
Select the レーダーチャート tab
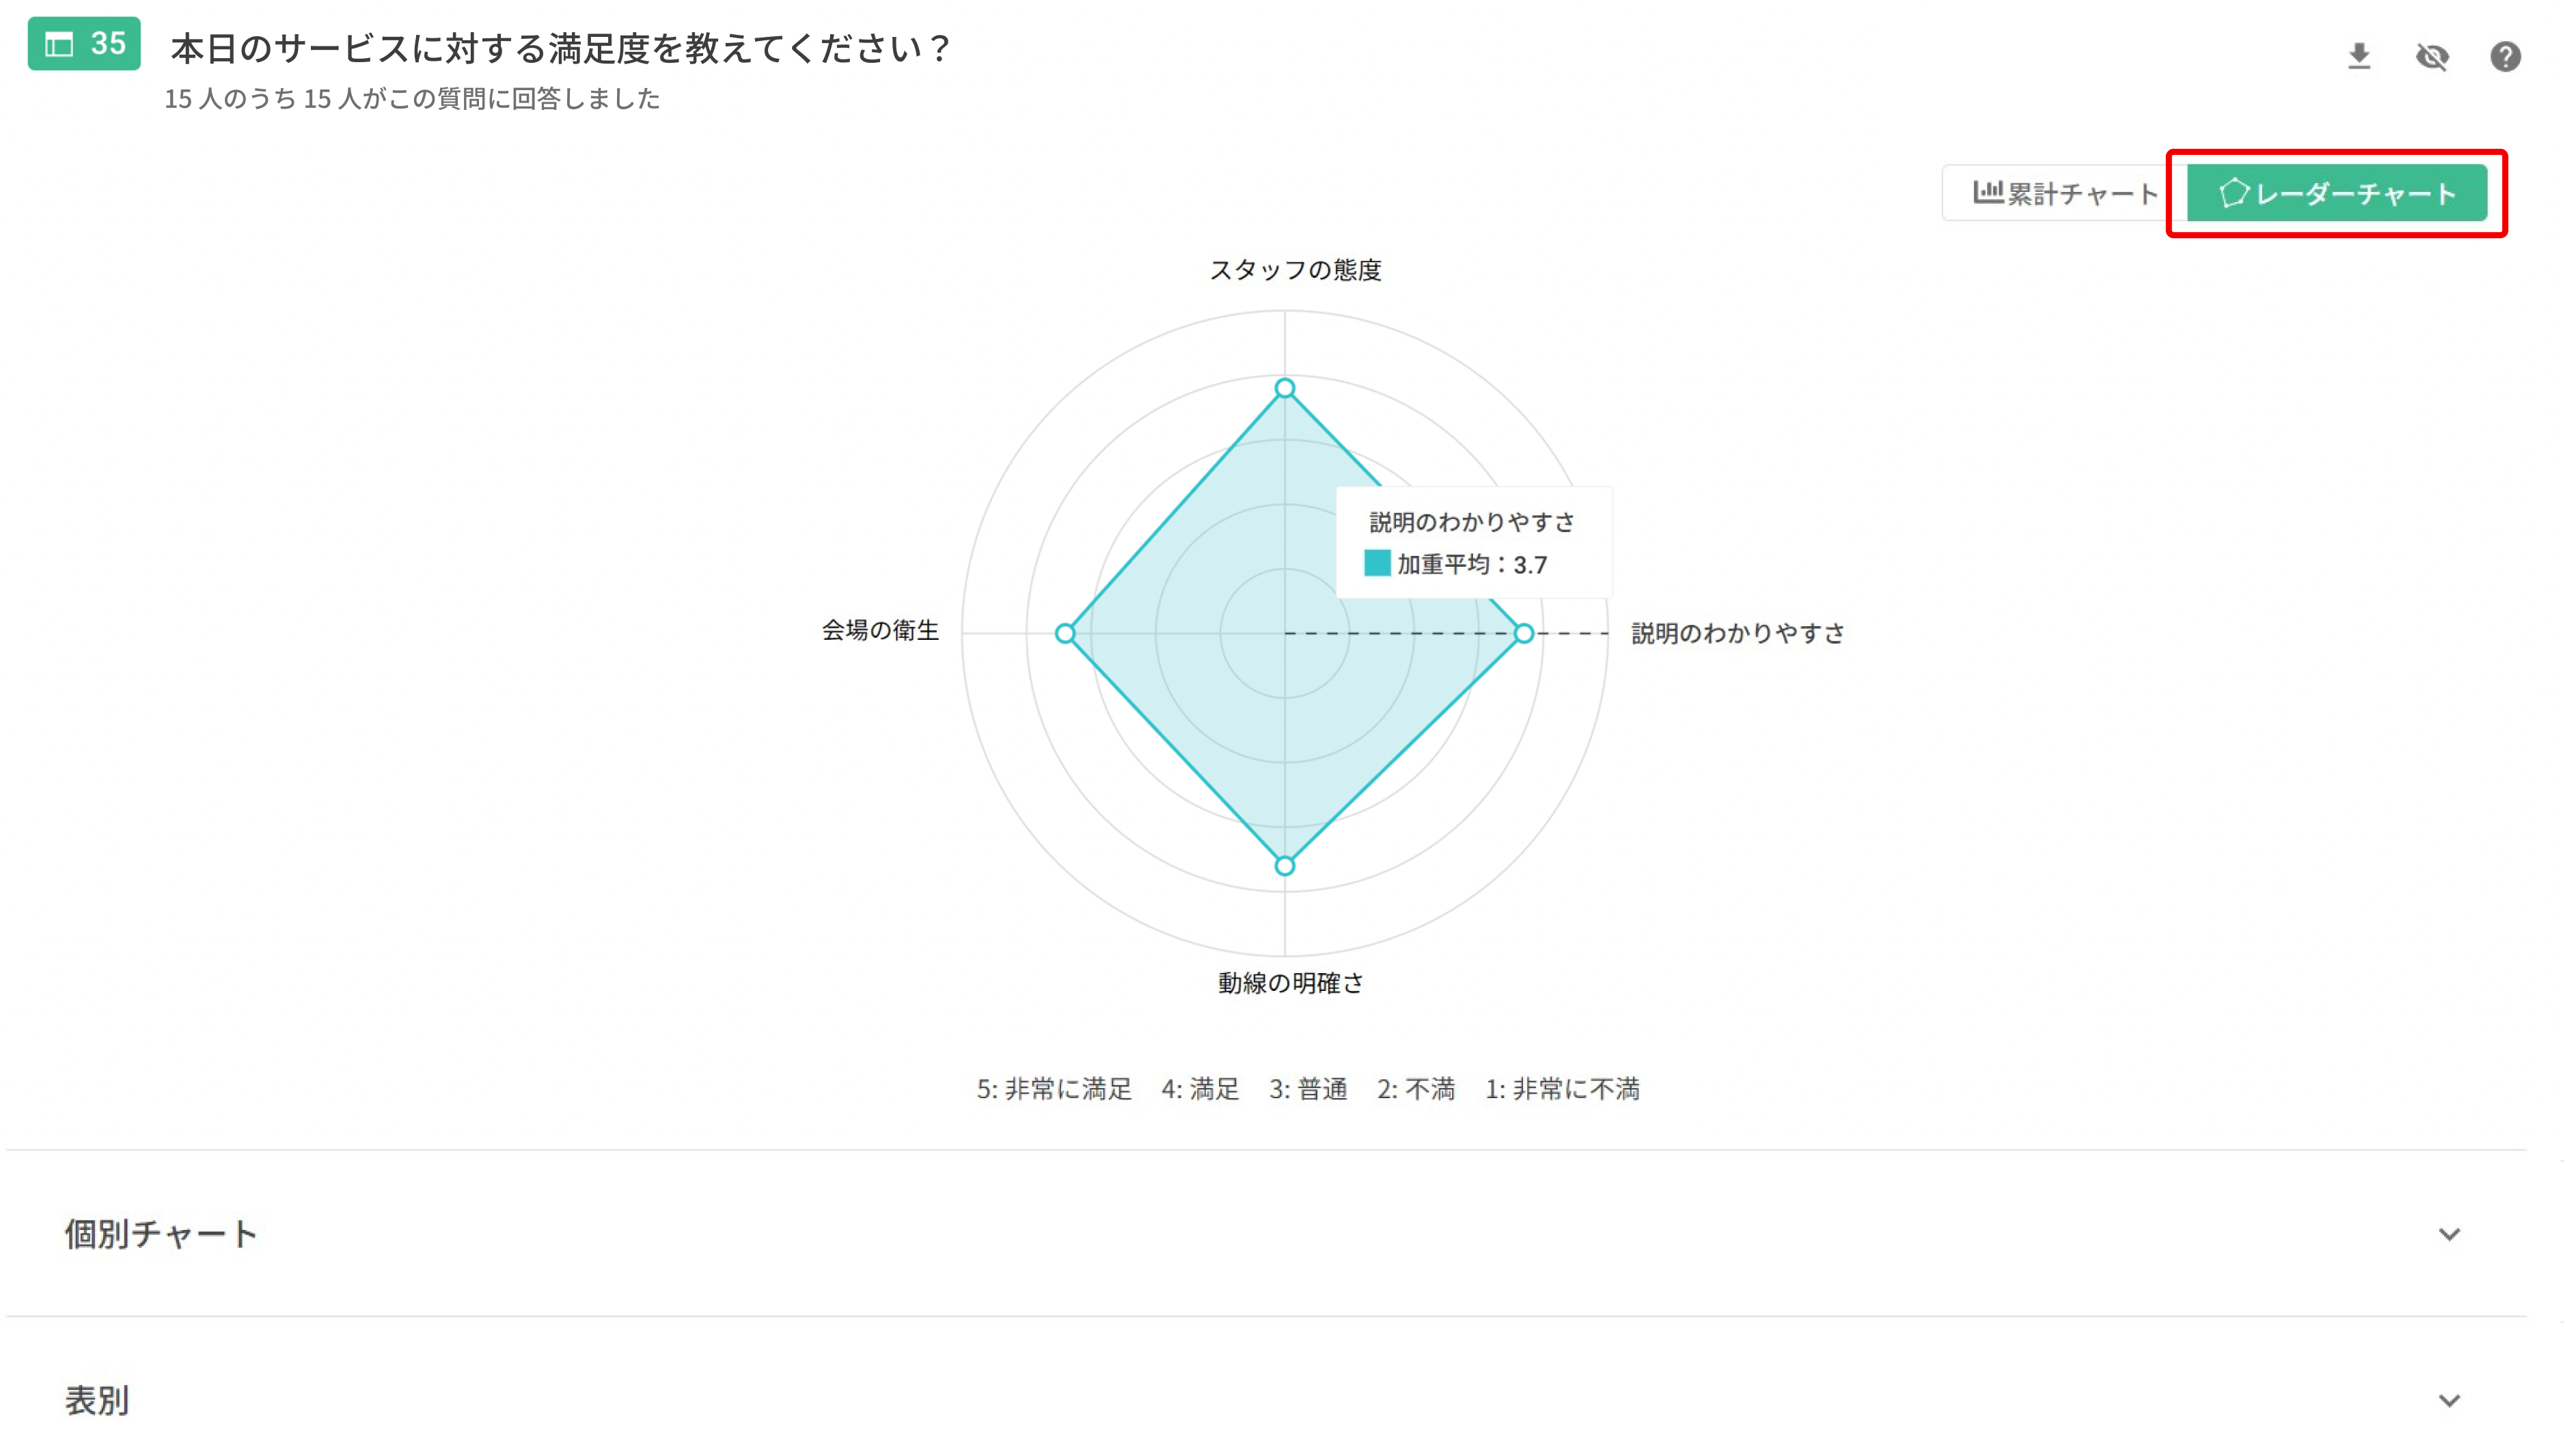pyautogui.click(x=2336, y=193)
